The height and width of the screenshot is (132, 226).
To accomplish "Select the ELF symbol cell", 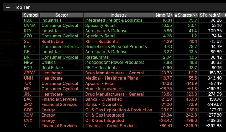I will 31,46.
